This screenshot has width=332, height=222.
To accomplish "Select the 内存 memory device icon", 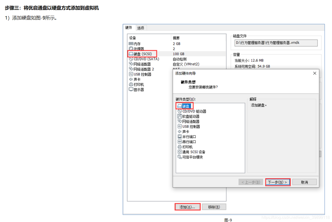I will click(x=131, y=44).
